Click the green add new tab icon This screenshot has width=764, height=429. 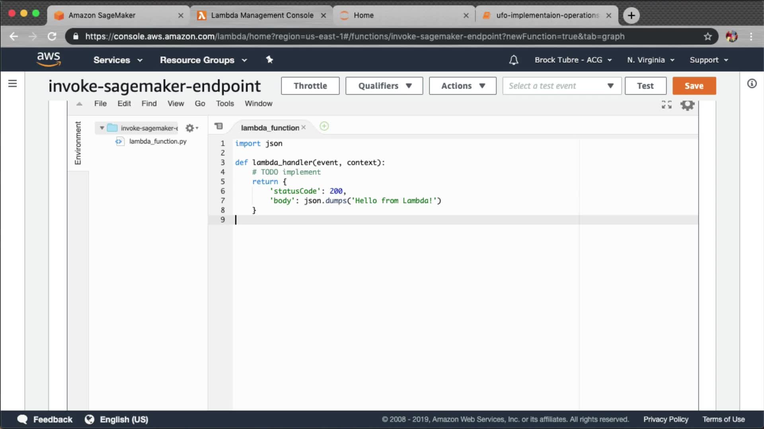point(324,126)
